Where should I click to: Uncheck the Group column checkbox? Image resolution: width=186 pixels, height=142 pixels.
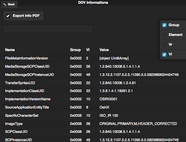pos(164,25)
